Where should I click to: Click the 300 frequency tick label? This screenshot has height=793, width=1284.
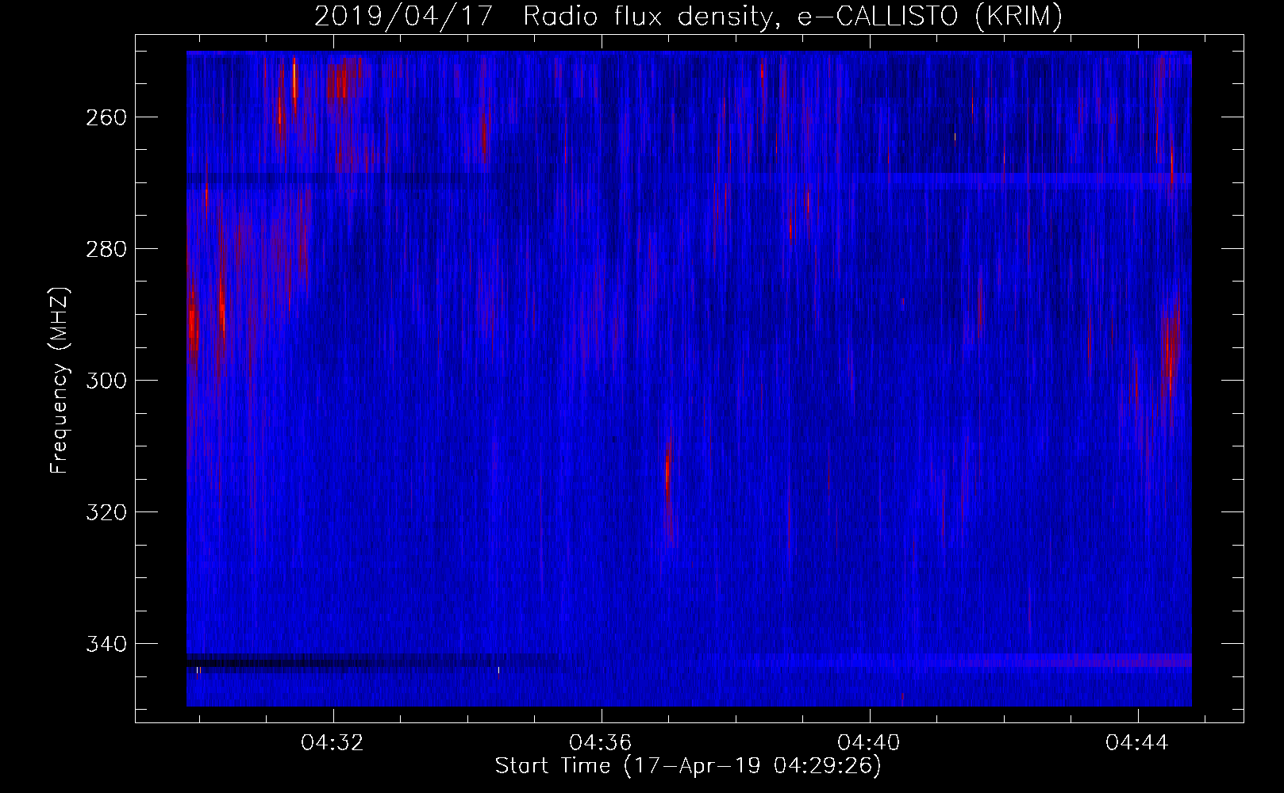106,381
